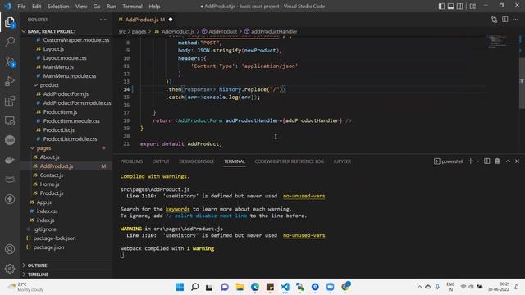Select the powershell terminal label
The width and height of the screenshot is (525, 295).
tap(449, 161)
